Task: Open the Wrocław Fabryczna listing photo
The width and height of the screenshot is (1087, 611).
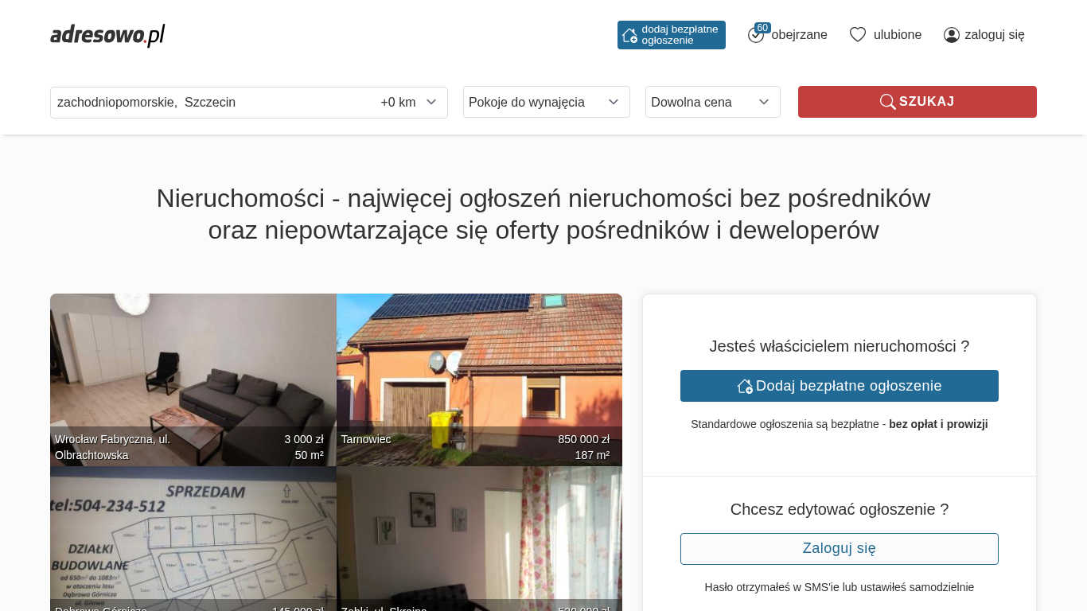Action: (x=193, y=379)
